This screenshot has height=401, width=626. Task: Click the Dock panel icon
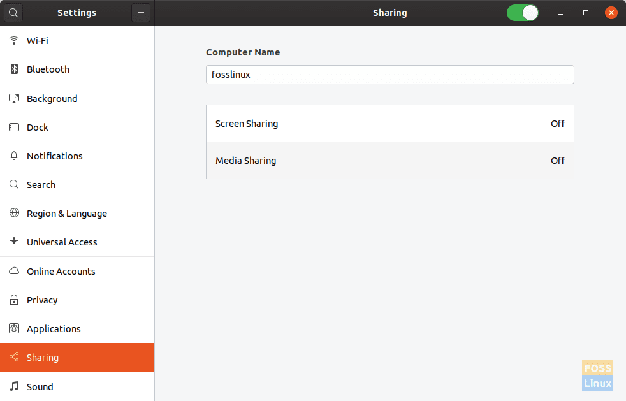[x=14, y=128]
